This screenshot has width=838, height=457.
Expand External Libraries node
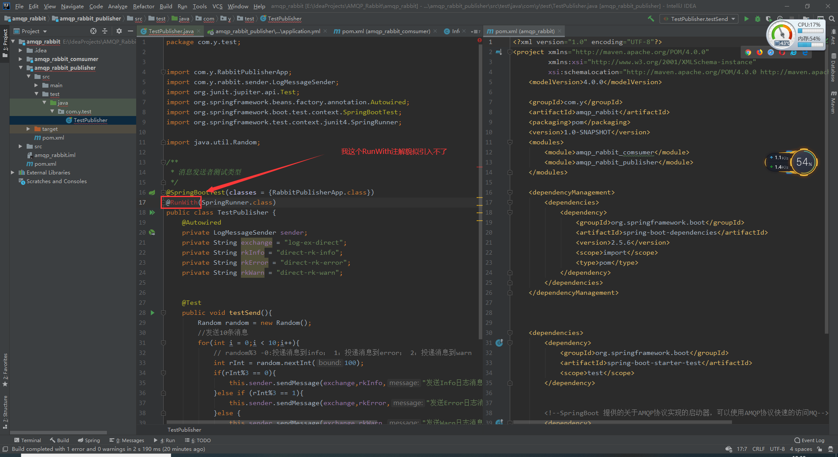tap(13, 173)
